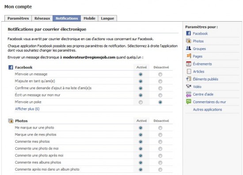
Task: Select Désactivé for M'envoie un poke
Action: [160, 102]
